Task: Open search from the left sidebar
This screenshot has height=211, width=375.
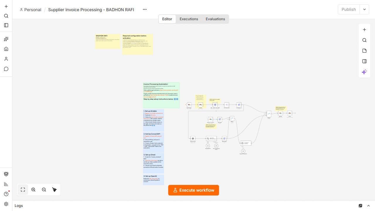Action: coord(6,16)
